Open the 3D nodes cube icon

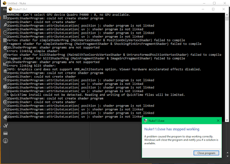(5, 87)
